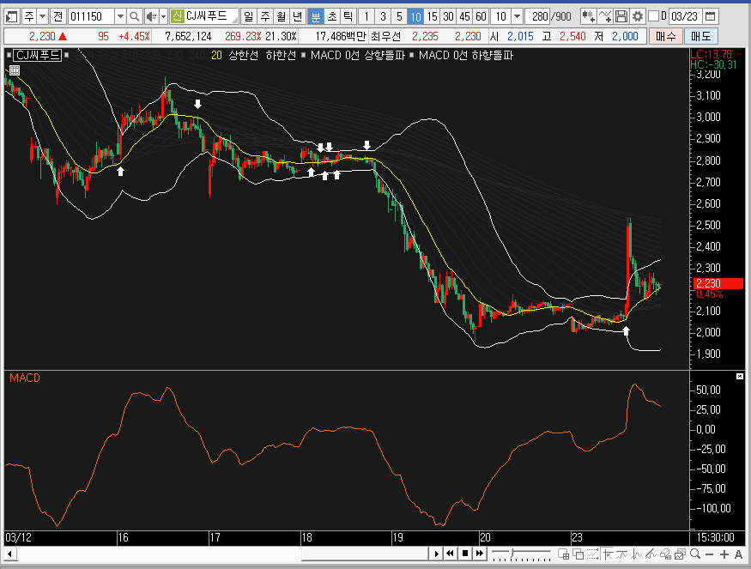Click the vertical line drawing tool icon
The width and height of the screenshot is (751, 569).
tap(637, 554)
